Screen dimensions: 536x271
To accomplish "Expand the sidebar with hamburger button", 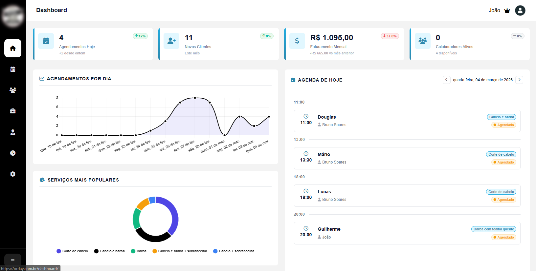I will tap(13, 261).
